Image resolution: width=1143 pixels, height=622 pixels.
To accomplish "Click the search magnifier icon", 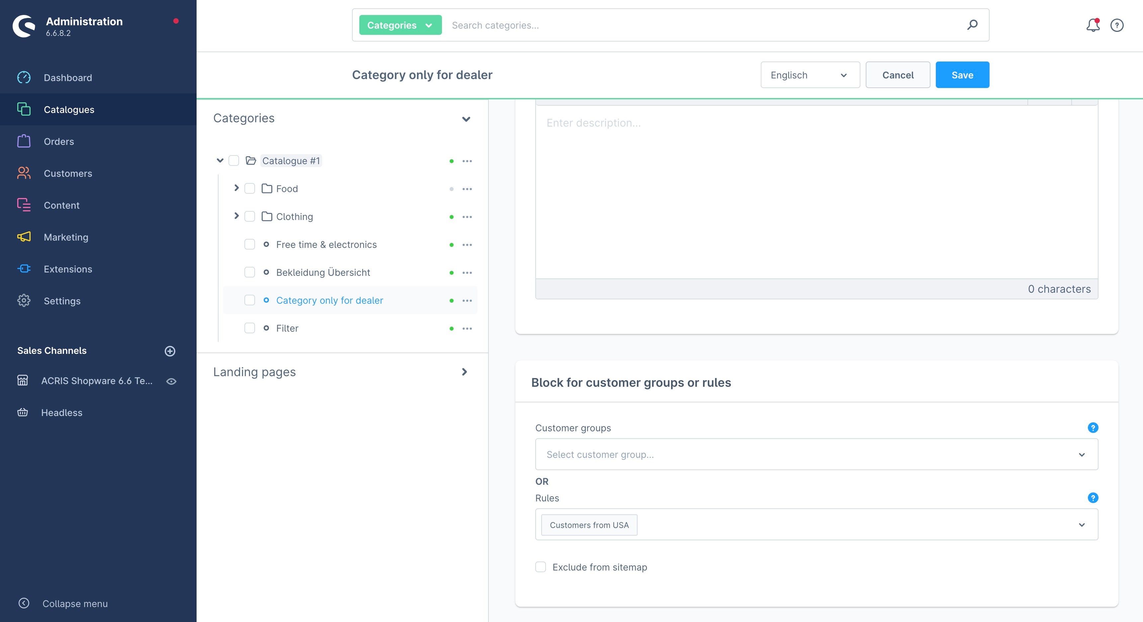I will [972, 25].
